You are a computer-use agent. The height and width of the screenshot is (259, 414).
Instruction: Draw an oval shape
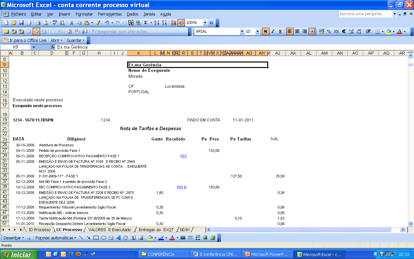click(x=103, y=238)
